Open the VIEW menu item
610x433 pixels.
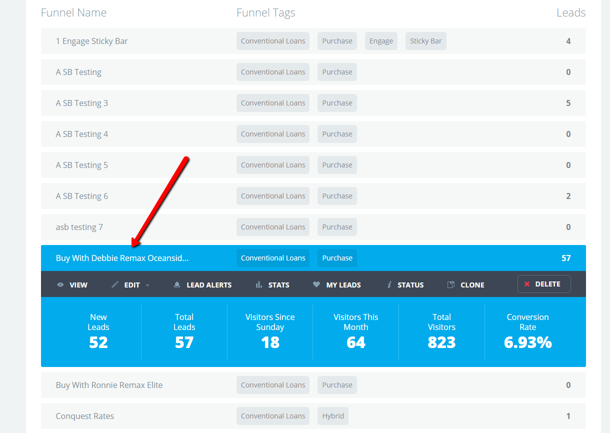(72, 284)
